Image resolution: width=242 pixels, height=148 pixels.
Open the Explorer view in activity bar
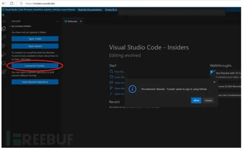pos(4,29)
